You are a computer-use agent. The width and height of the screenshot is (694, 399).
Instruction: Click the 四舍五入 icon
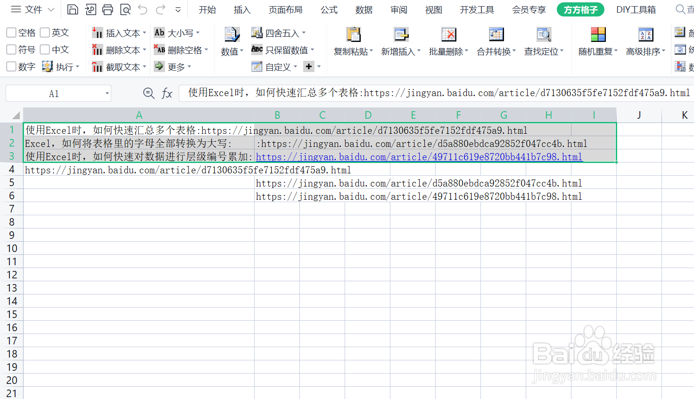(256, 33)
